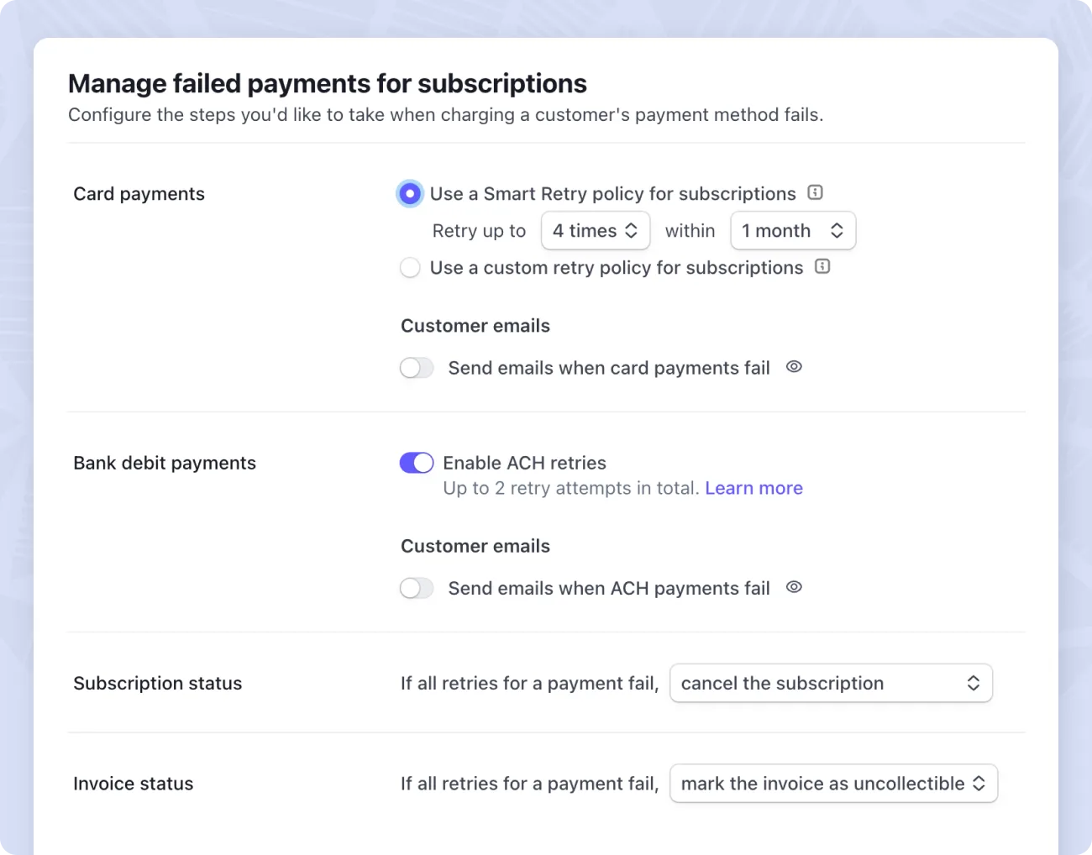The image size is (1092, 855).
Task: Enable emails when card payments fail
Action: tap(417, 368)
